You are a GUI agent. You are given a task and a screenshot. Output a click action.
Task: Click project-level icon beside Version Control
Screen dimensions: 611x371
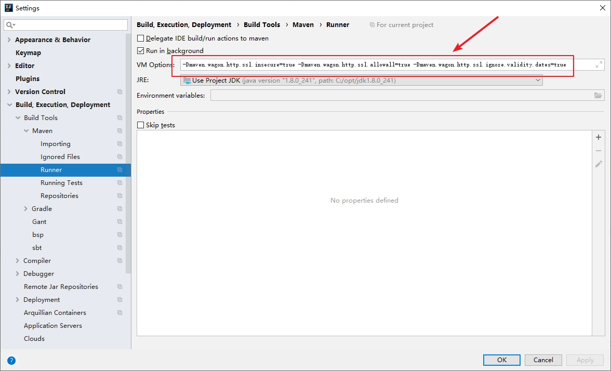[x=119, y=92]
